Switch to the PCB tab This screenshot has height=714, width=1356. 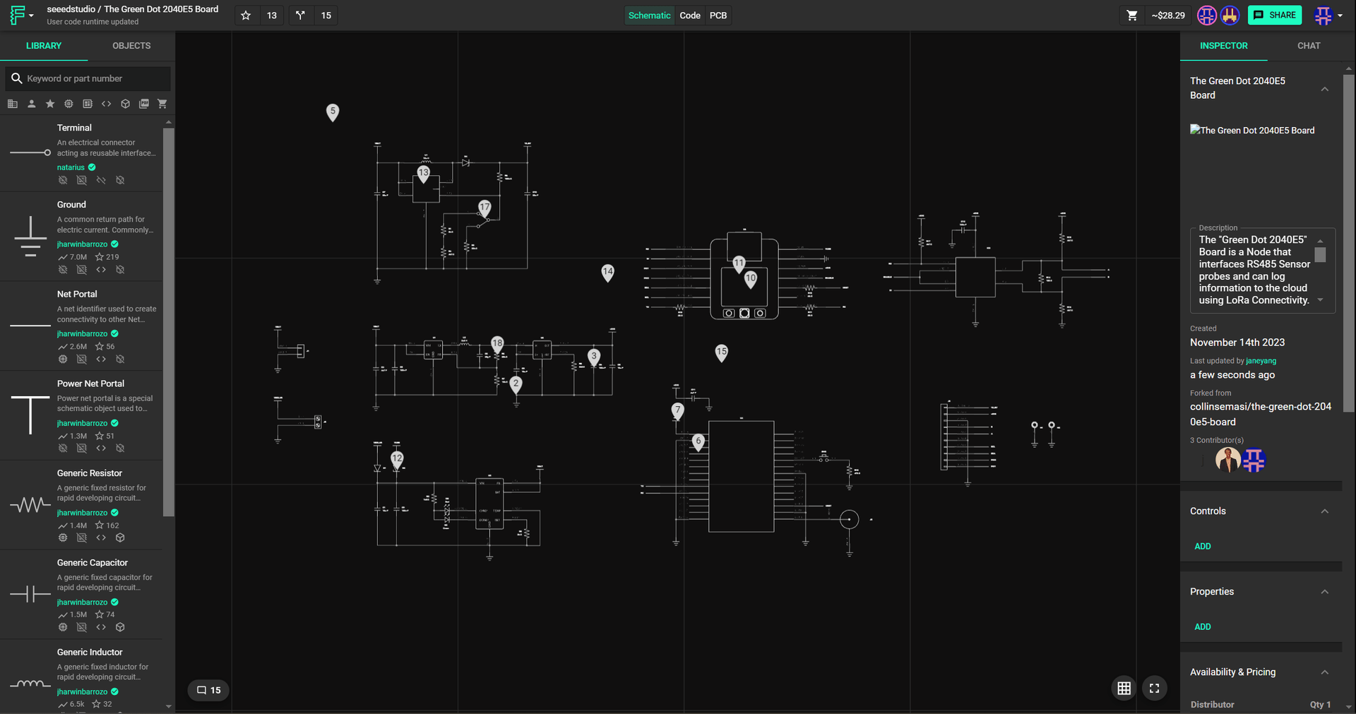coord(718,15)
